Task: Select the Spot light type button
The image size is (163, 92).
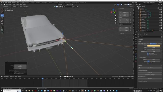Action: 153,44
